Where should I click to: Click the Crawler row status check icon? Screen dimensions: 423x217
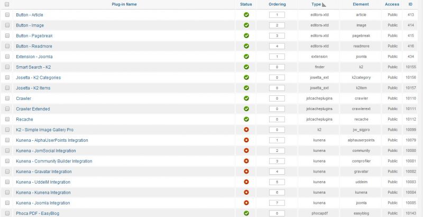pyautogui.click(x=246, y=98)
